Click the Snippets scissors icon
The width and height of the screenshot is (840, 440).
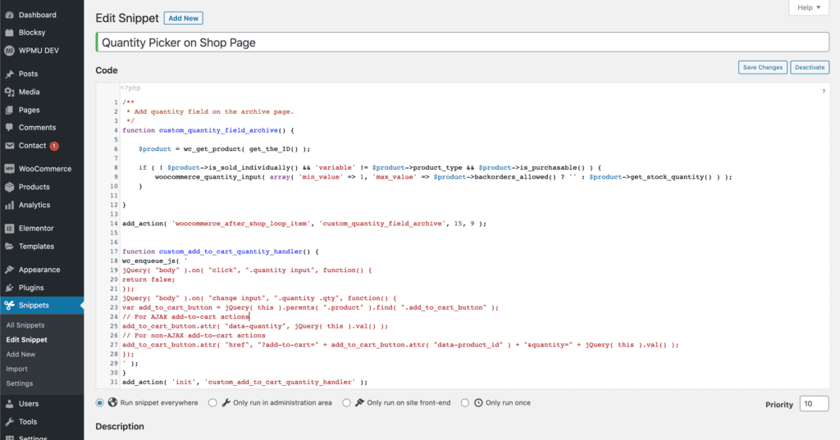9,306
